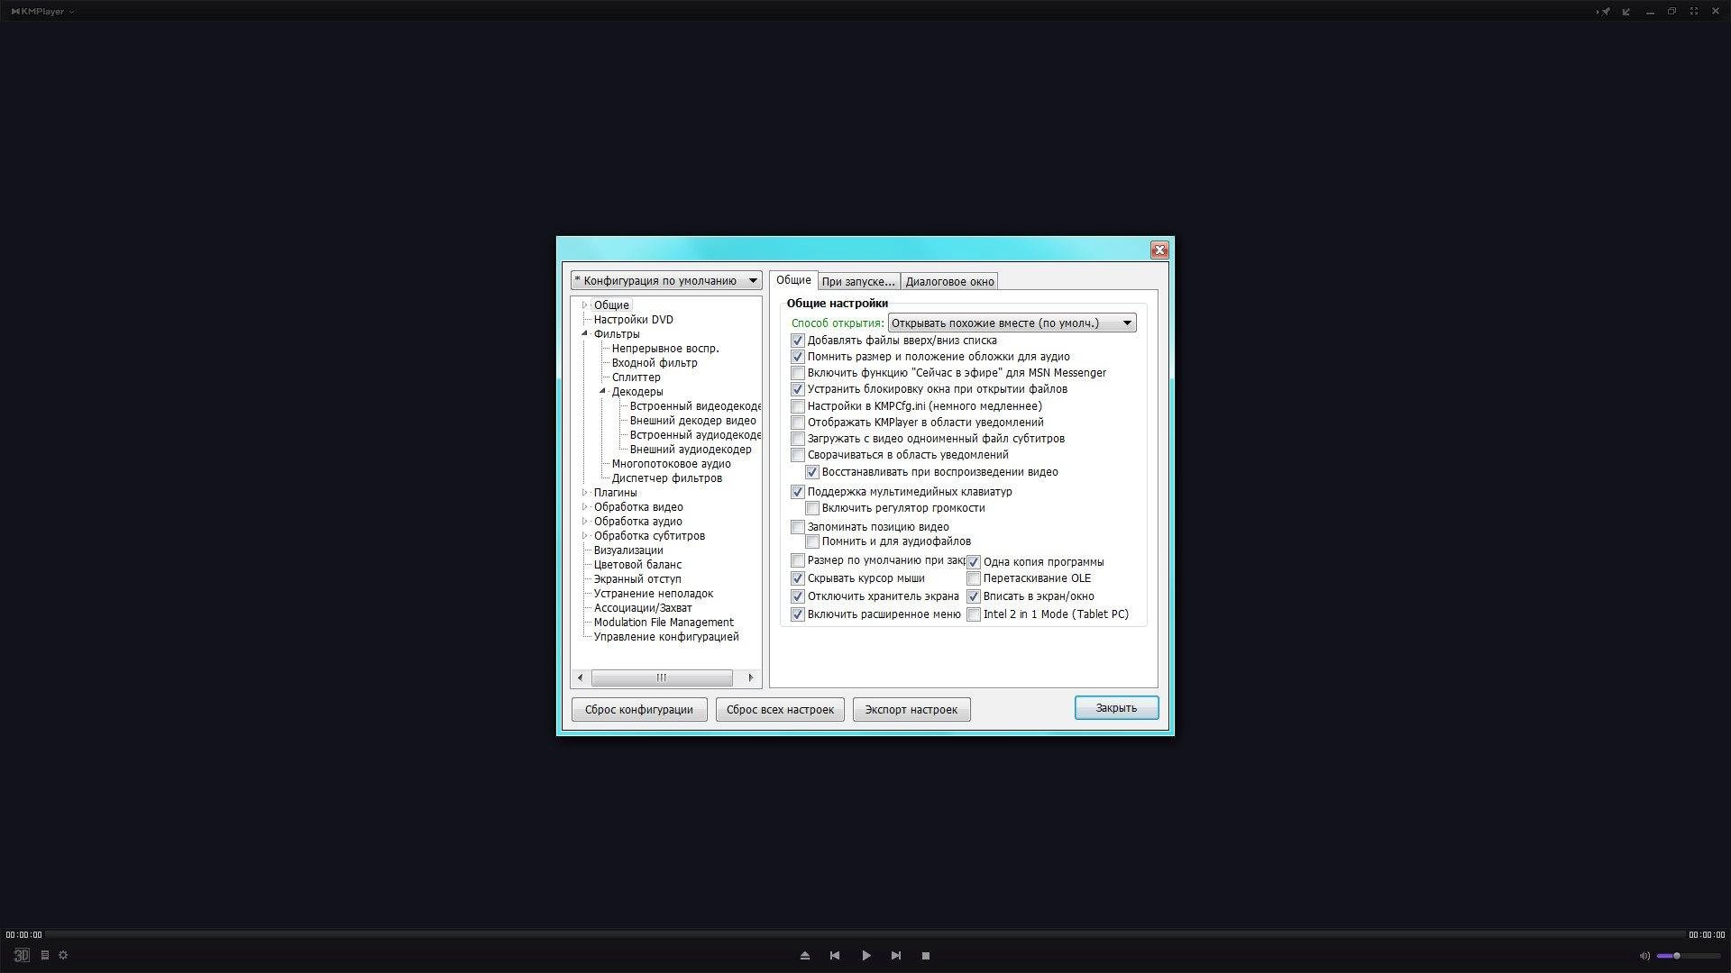Toggle 'Добавлять файлы вверх/вниз списка' checkbox
The image size is (1731, 973).
[797, 341]
